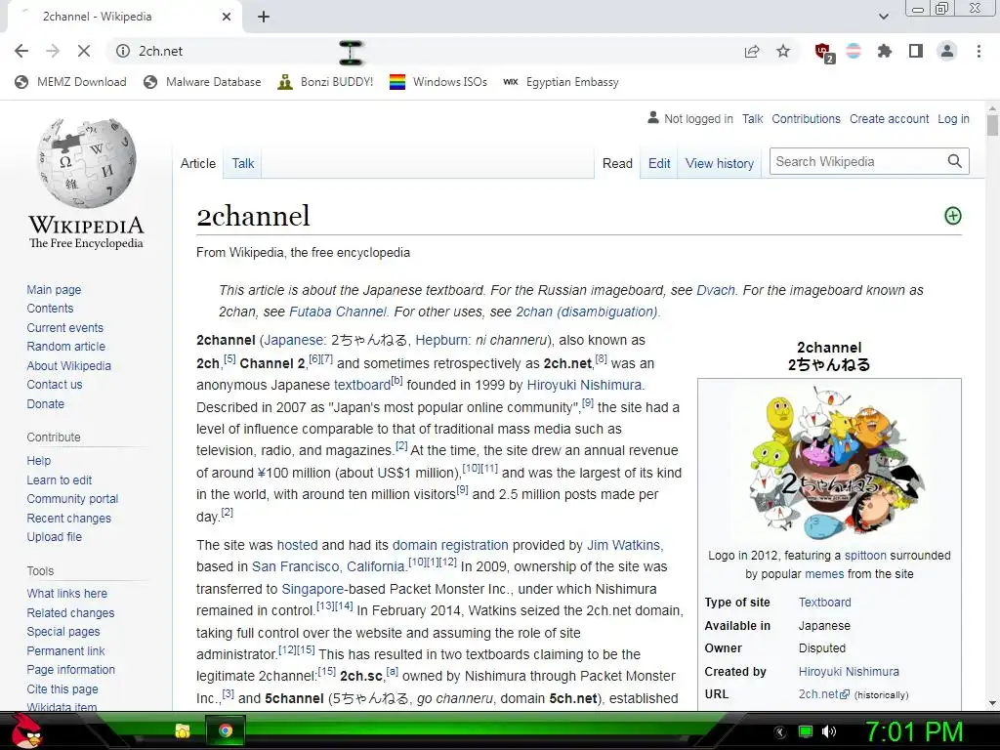The height and width of the screenshot is (750, 1000).
Task: Click the green plus icon by the title
Action: (x=953, y=216)
